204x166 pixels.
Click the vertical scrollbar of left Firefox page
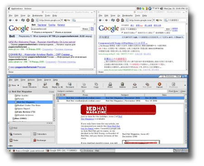pos(95,45)
